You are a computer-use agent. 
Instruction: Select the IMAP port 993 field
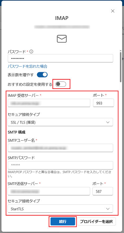104,103
